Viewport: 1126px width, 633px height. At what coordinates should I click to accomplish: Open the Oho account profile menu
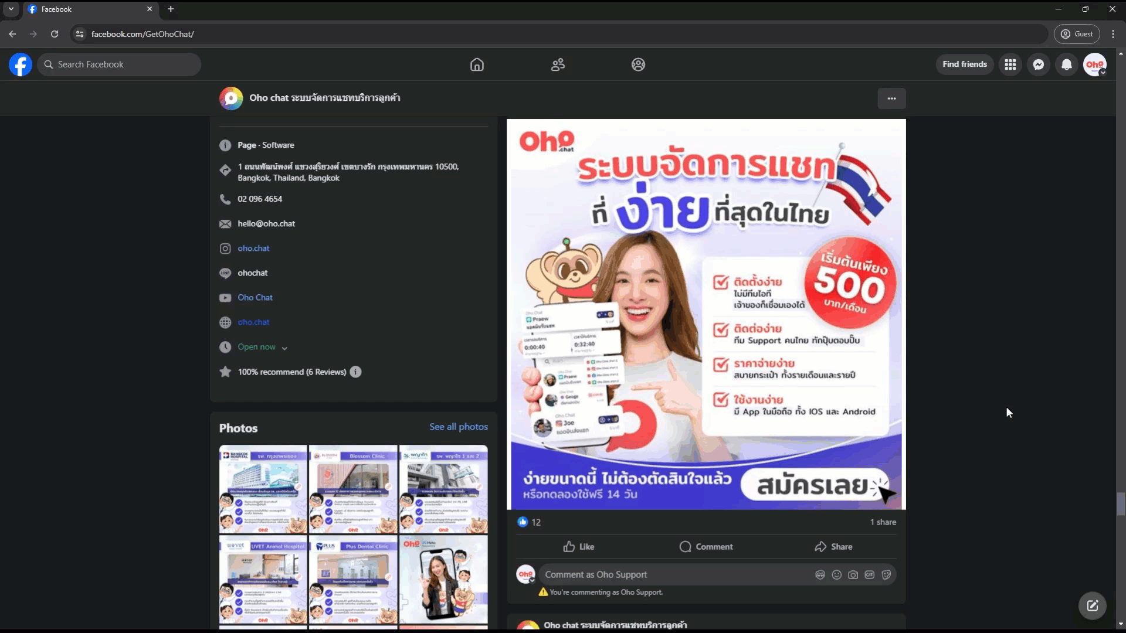[x=1094, y=64]
